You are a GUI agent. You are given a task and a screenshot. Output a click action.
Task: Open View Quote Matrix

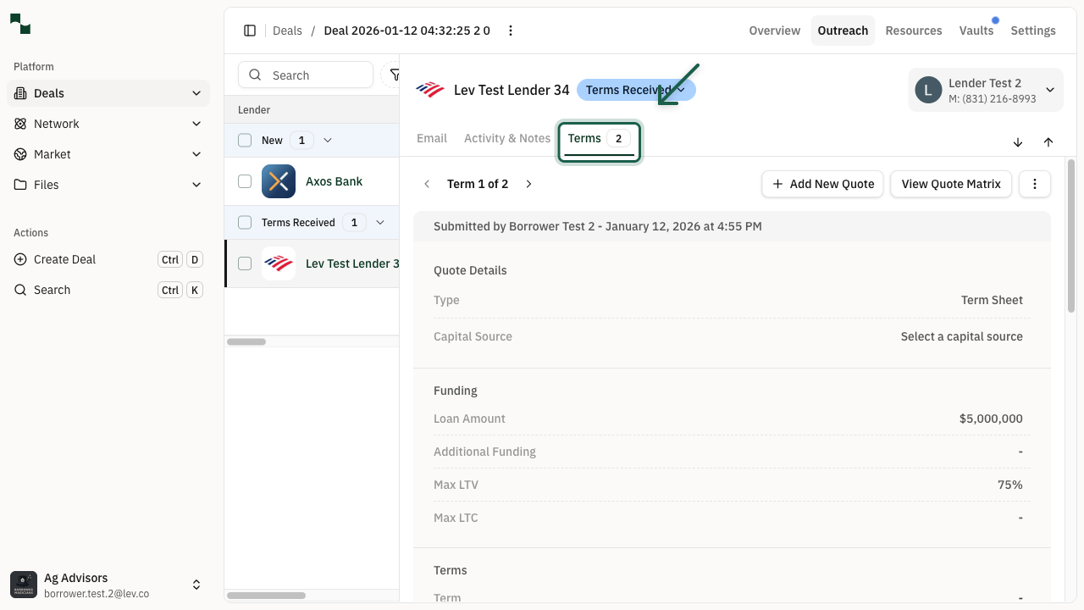tap(950, 184)
